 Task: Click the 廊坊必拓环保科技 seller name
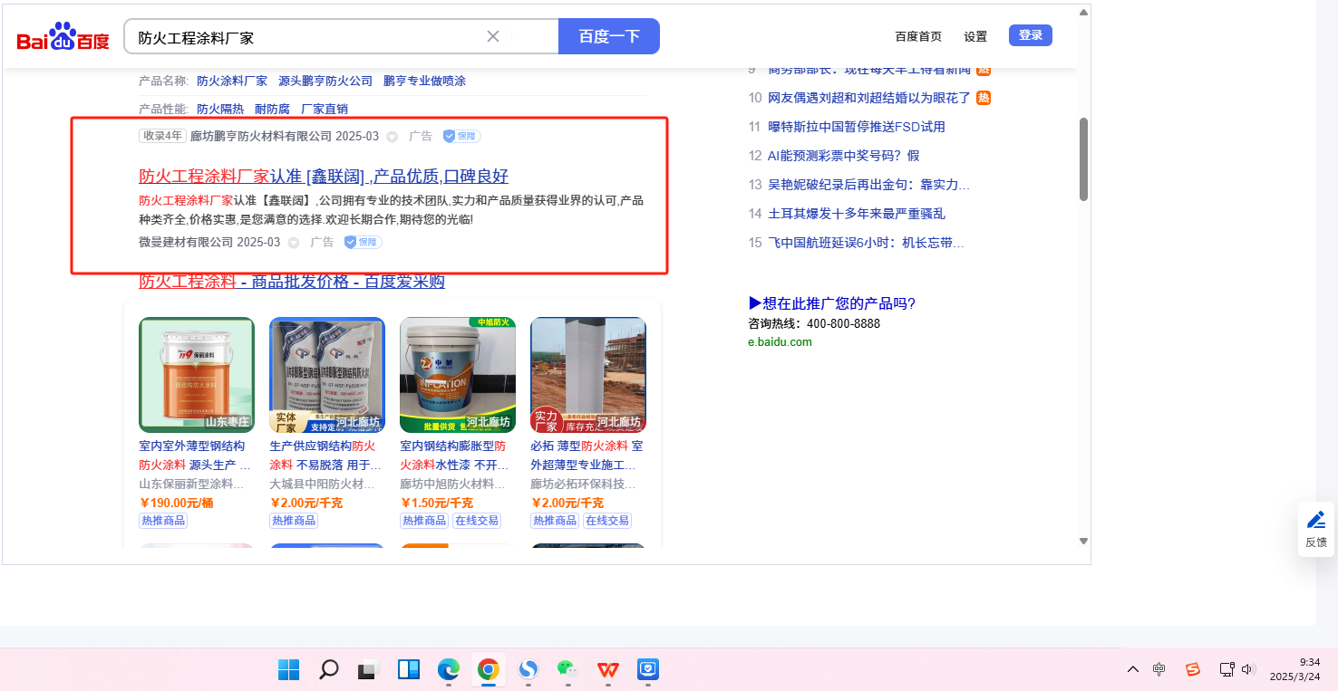point(581,484)
